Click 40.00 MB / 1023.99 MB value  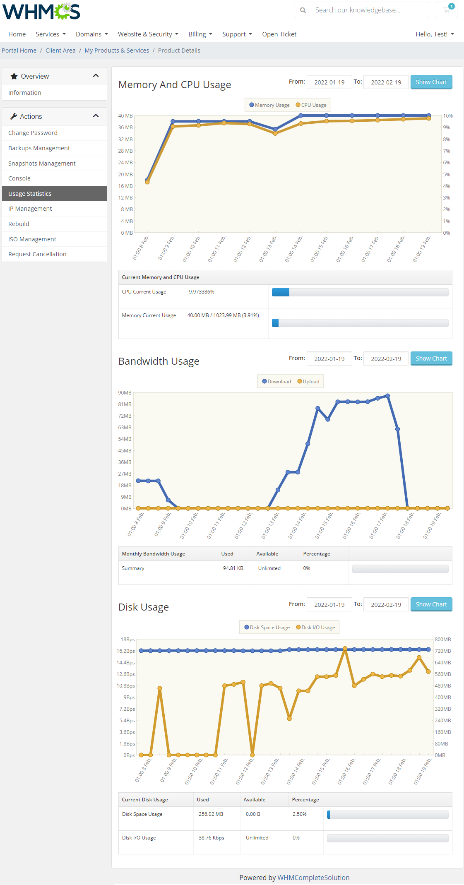click(x=223, y=315)
